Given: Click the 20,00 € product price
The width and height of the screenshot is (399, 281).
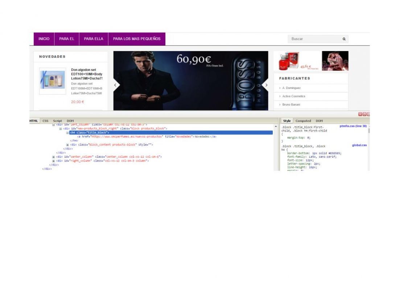Looking at the screenshot, I should tap(77, 102).
